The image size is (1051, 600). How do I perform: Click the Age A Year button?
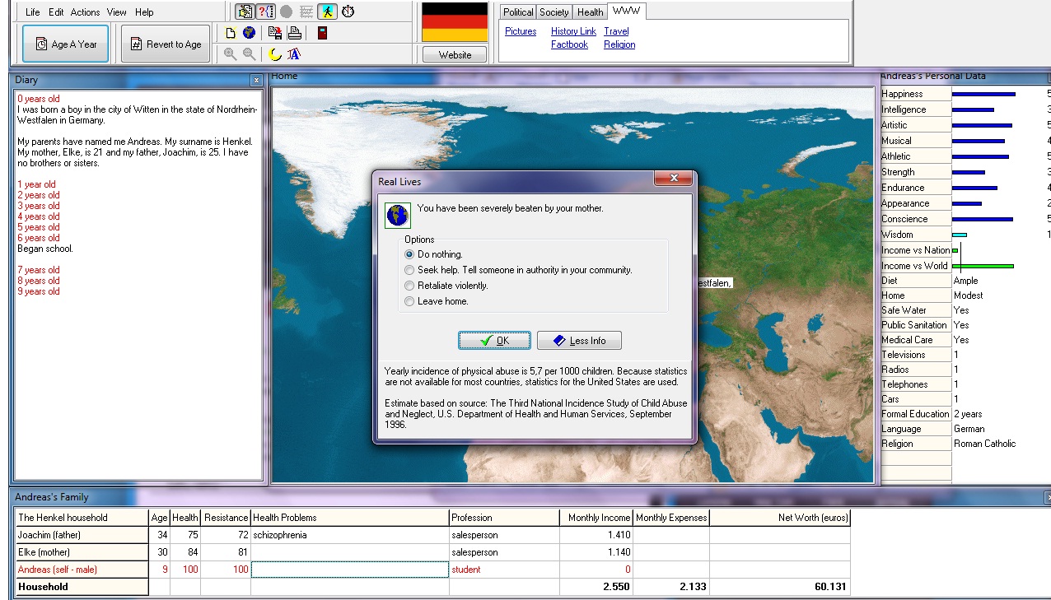(x=65, y=44)
